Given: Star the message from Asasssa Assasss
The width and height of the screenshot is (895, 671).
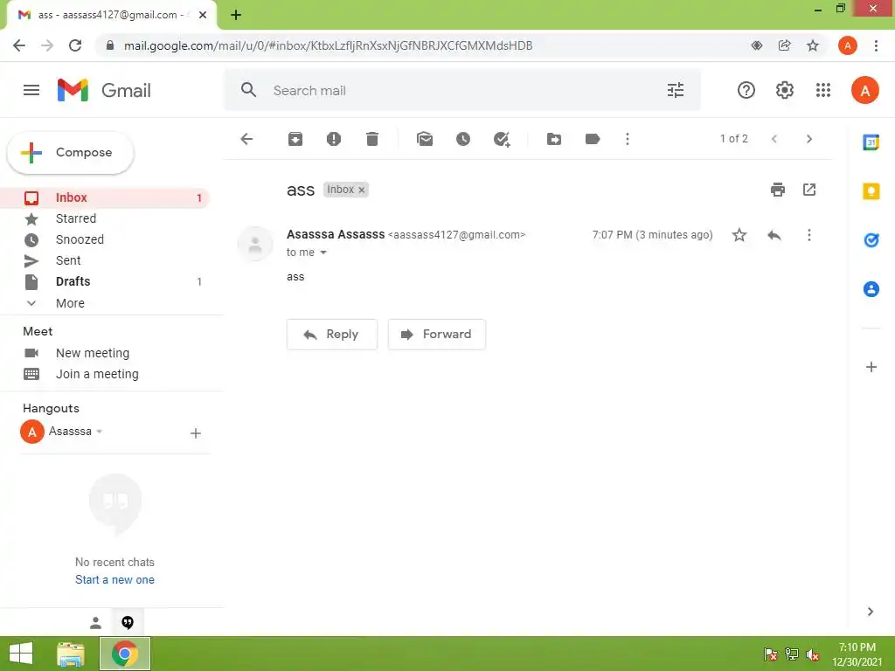Looking at the screenshot, I should (739, 235).
